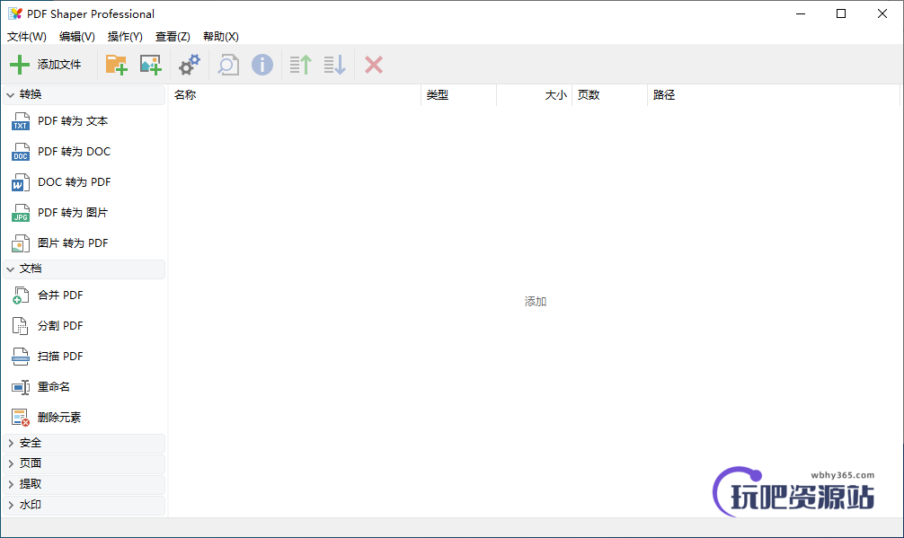The height and width of the screenshot is (538, 904).
Task: Click the delete-elements icon beside 删除元素
Action: pyautogui.click(x=21, y=418)
